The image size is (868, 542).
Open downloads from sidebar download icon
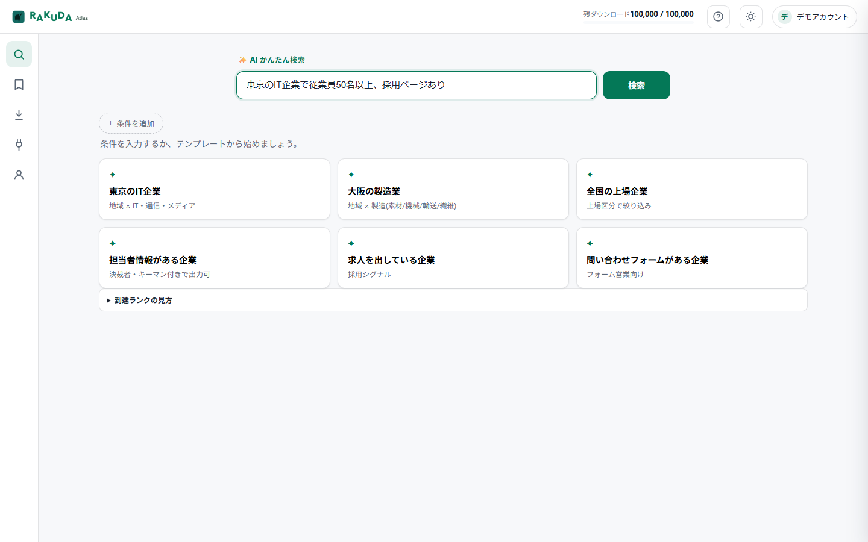[x=19, y=114]
